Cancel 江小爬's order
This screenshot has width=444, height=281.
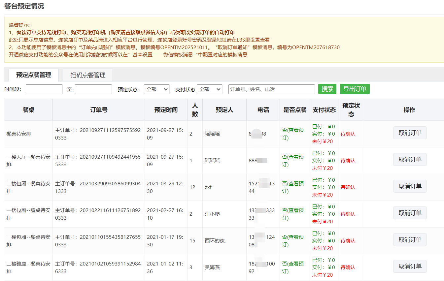(x=410, y=213)
